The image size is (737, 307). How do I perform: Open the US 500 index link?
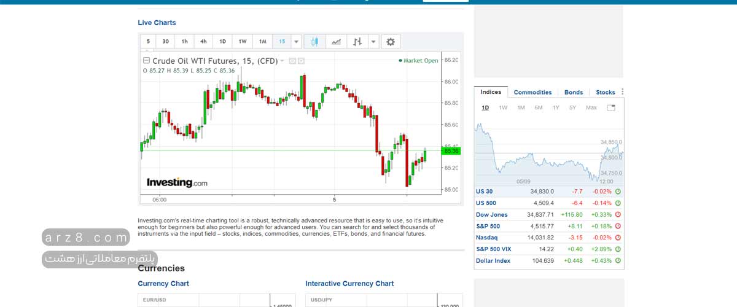click(x=486, y=203)
